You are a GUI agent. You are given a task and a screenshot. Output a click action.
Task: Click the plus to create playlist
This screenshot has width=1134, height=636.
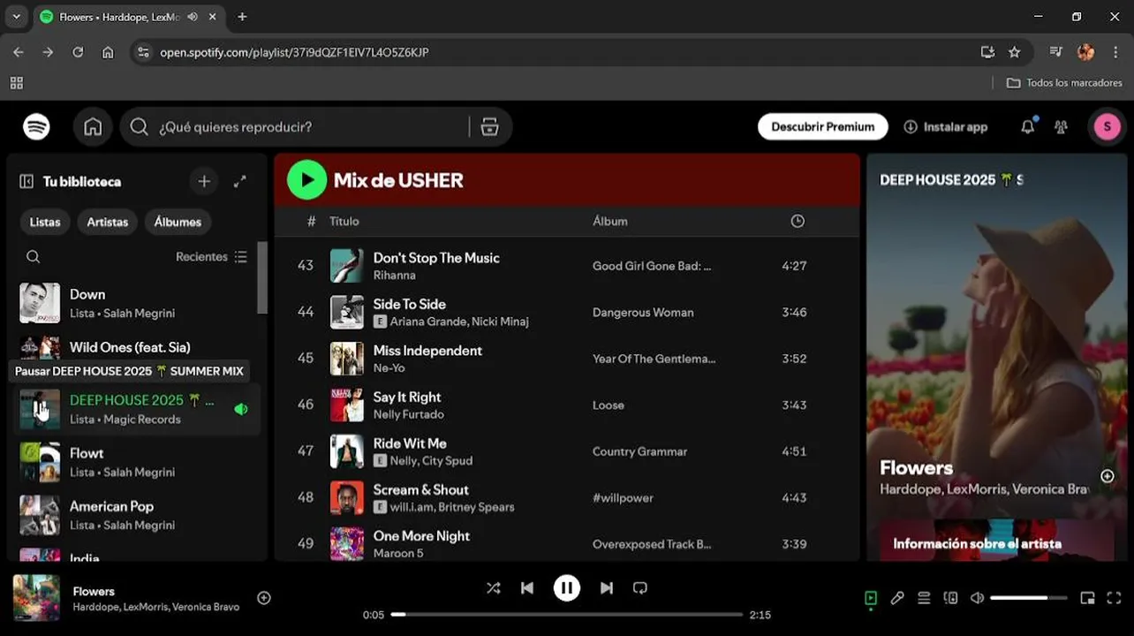click(204, 181)
